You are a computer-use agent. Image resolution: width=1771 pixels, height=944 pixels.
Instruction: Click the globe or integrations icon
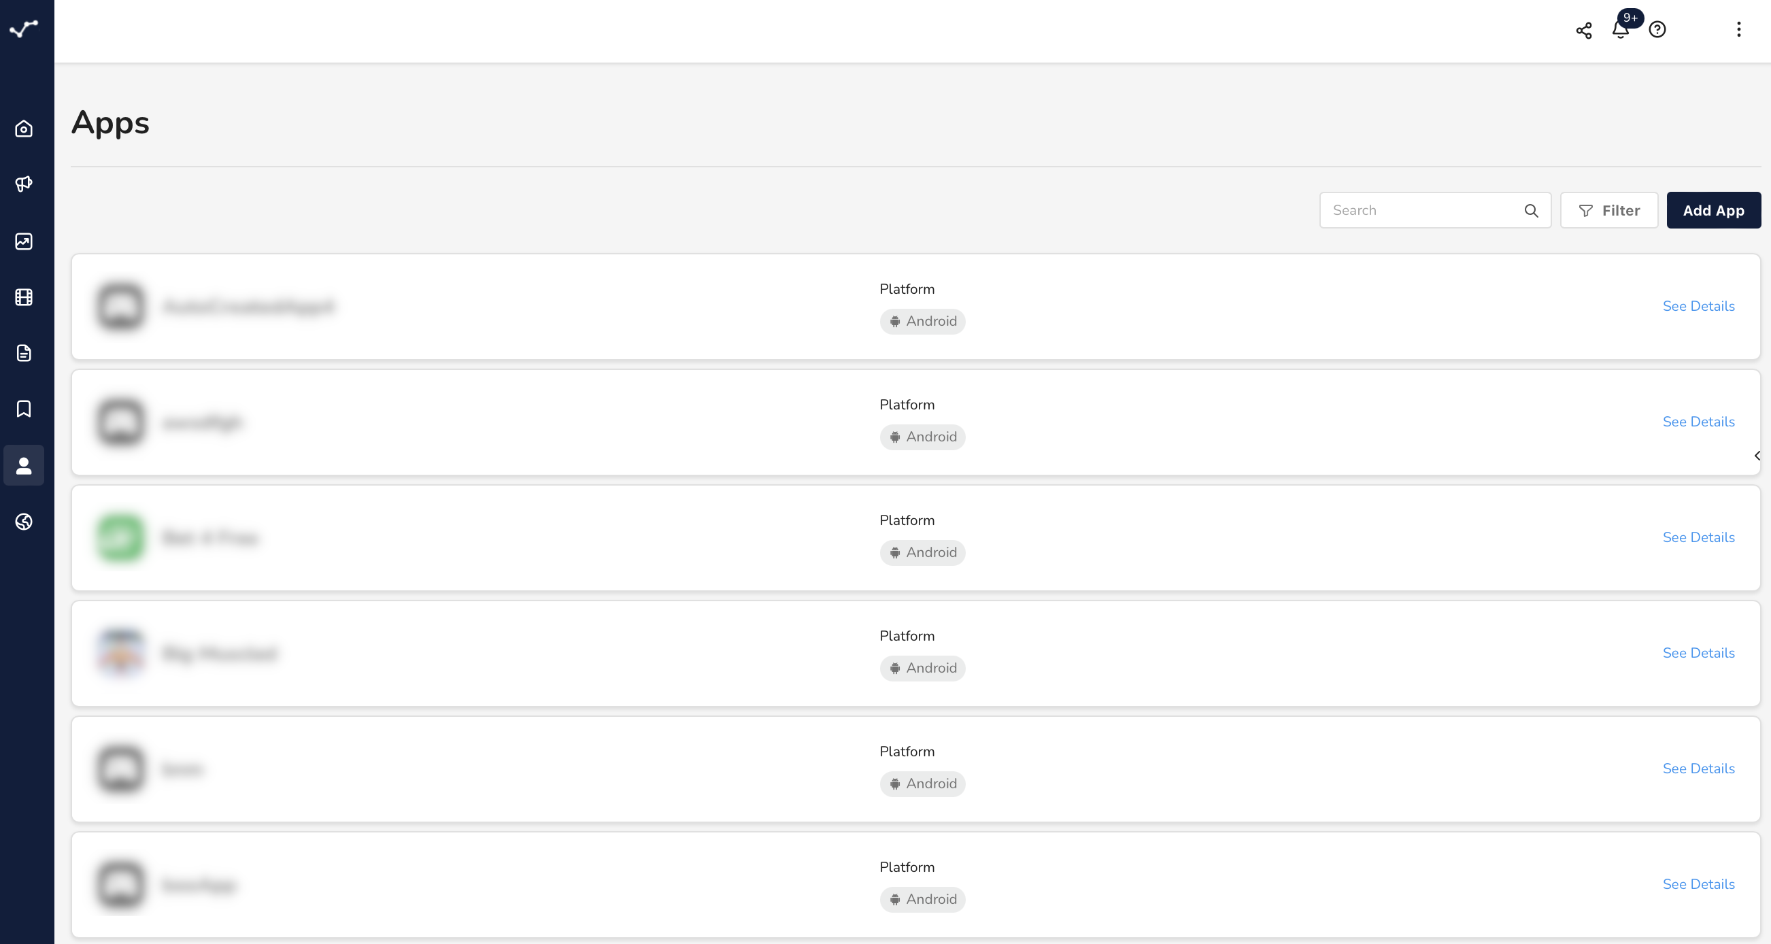pyautogui.click(x=24, y=521)
